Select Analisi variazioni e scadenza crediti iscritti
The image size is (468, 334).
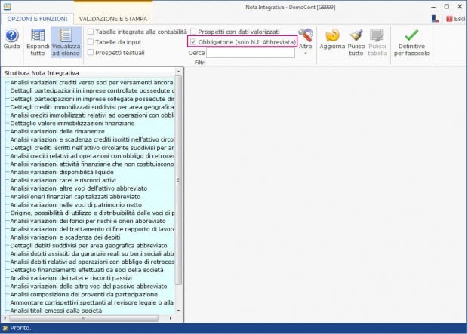tap(92, 139)
